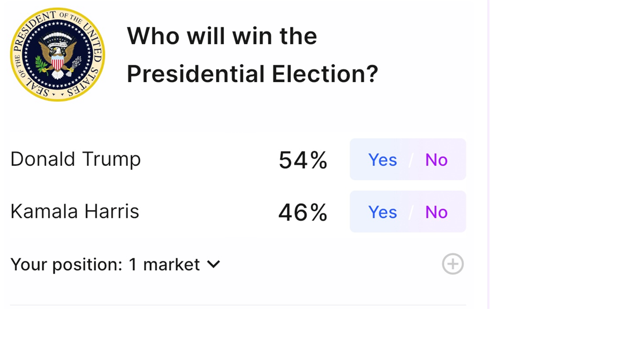Click Harris's 46% probability figure

click(x=303, y=213)
